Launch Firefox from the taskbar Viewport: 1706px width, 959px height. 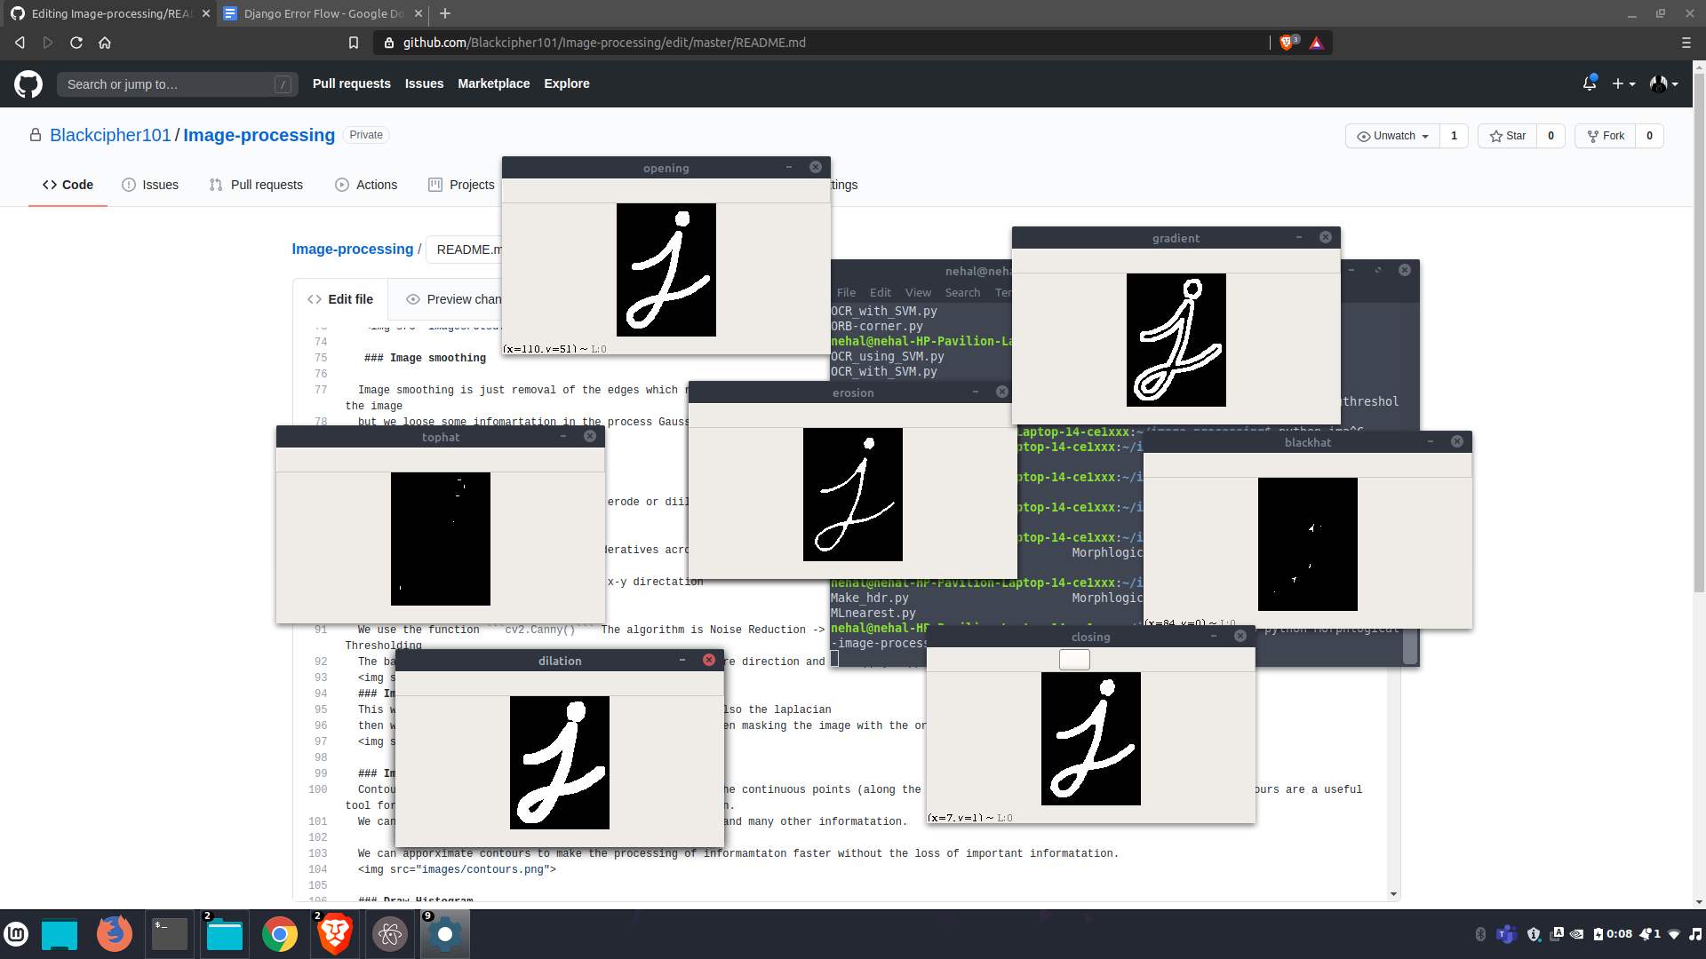click(114, 934)
